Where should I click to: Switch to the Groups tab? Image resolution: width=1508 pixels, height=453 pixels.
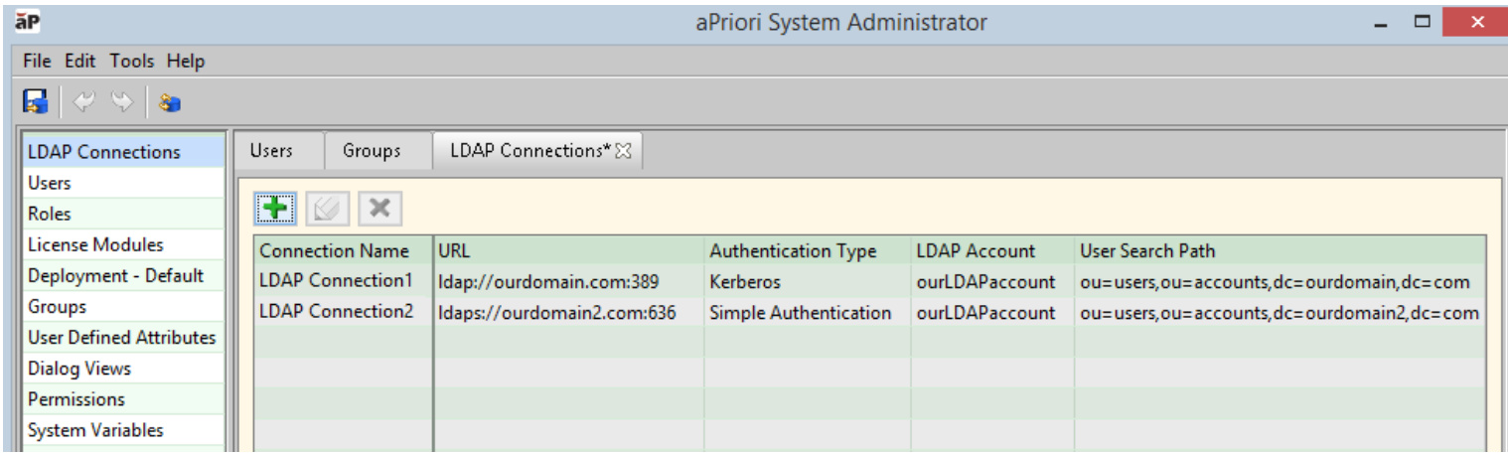(372, 151)
